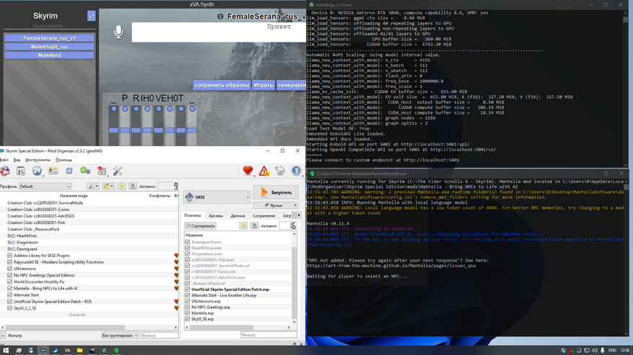Click the globe Nexus icon in toolbar
Screen dimensions: 633x355
click(x=37, y=171)
